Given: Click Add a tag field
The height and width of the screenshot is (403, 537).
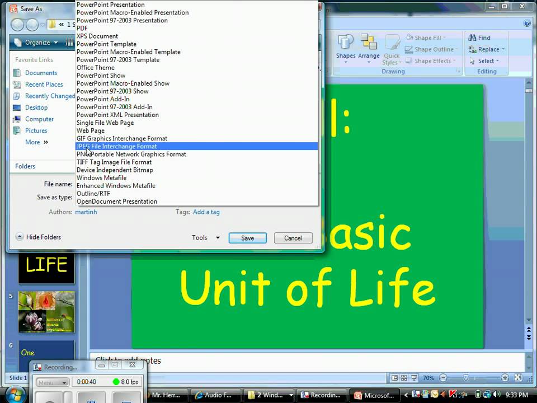Looking at the screenshot, I should point(206,212).
